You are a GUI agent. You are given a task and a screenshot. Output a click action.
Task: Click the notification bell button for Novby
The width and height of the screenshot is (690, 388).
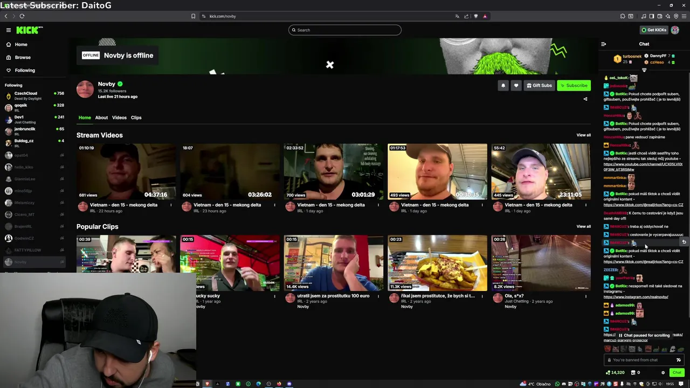point(503,85)
